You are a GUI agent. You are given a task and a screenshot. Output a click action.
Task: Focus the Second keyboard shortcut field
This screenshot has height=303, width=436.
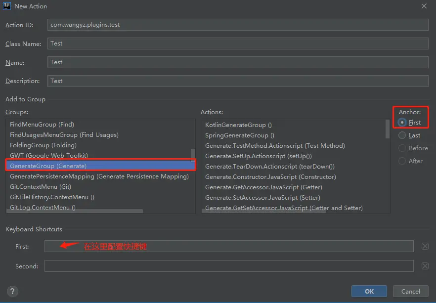click(229, 266)
